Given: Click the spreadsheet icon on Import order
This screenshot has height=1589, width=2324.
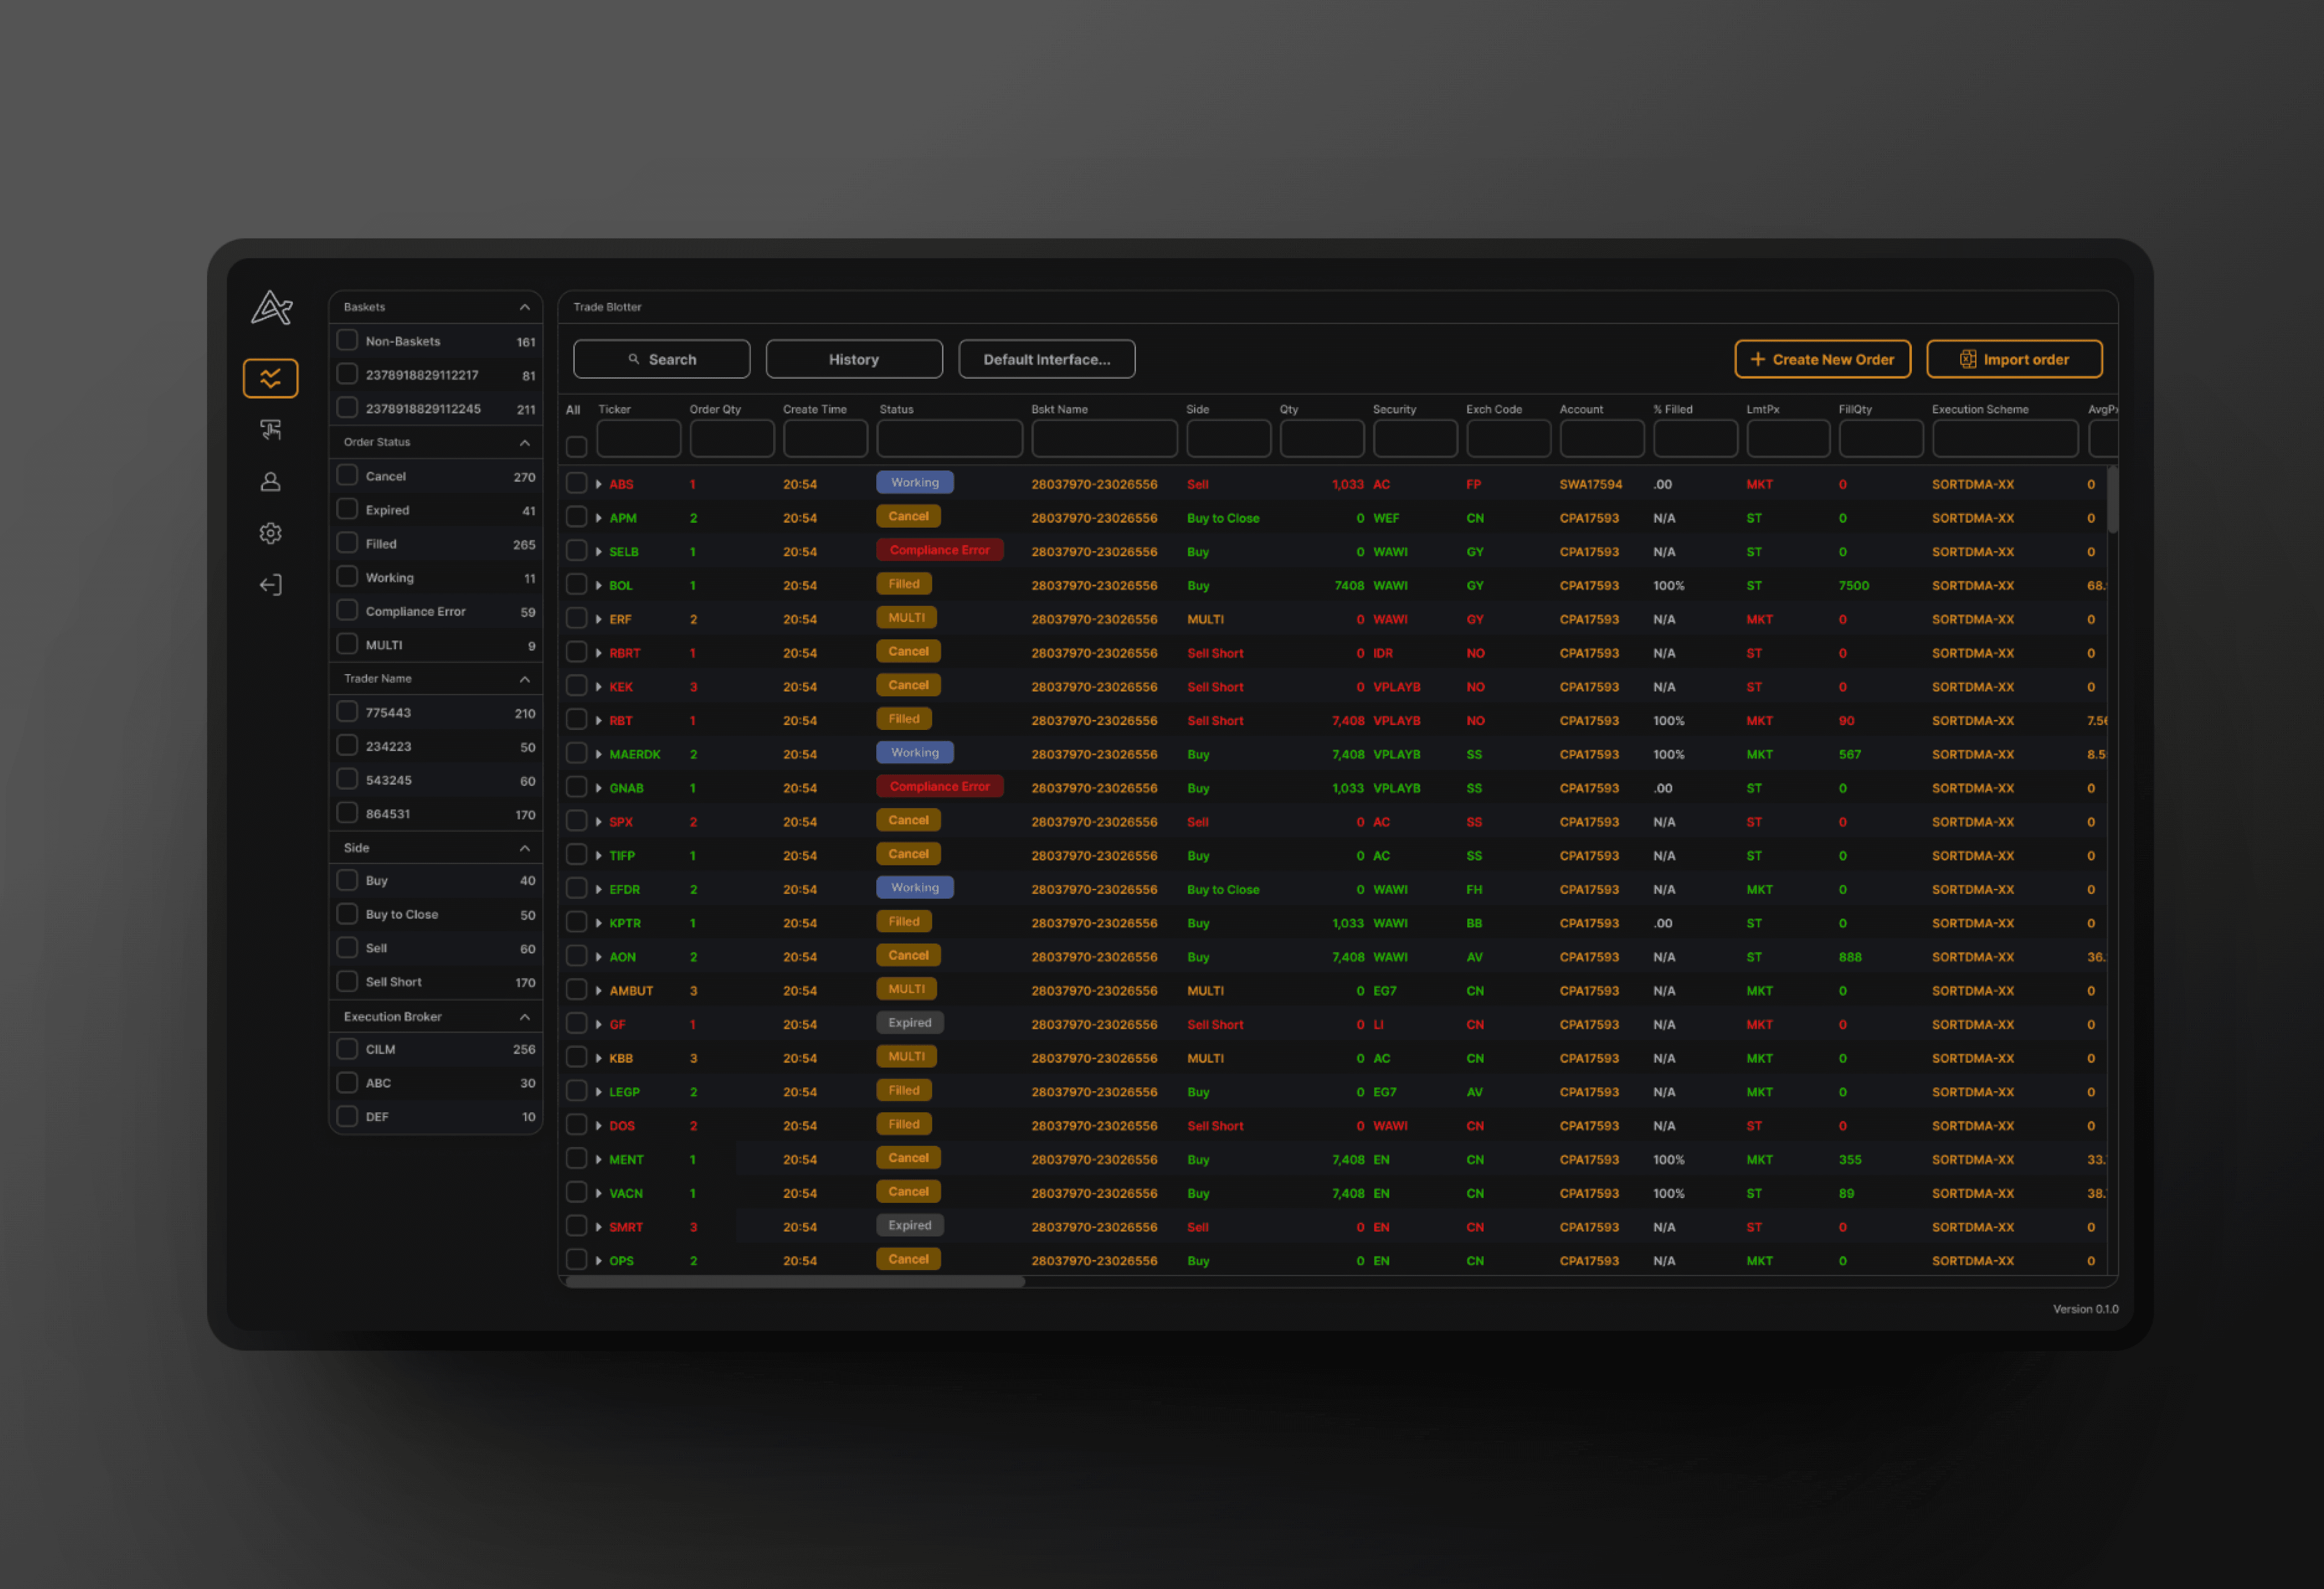Looking at the screenshot, I should pos(1967,359).
